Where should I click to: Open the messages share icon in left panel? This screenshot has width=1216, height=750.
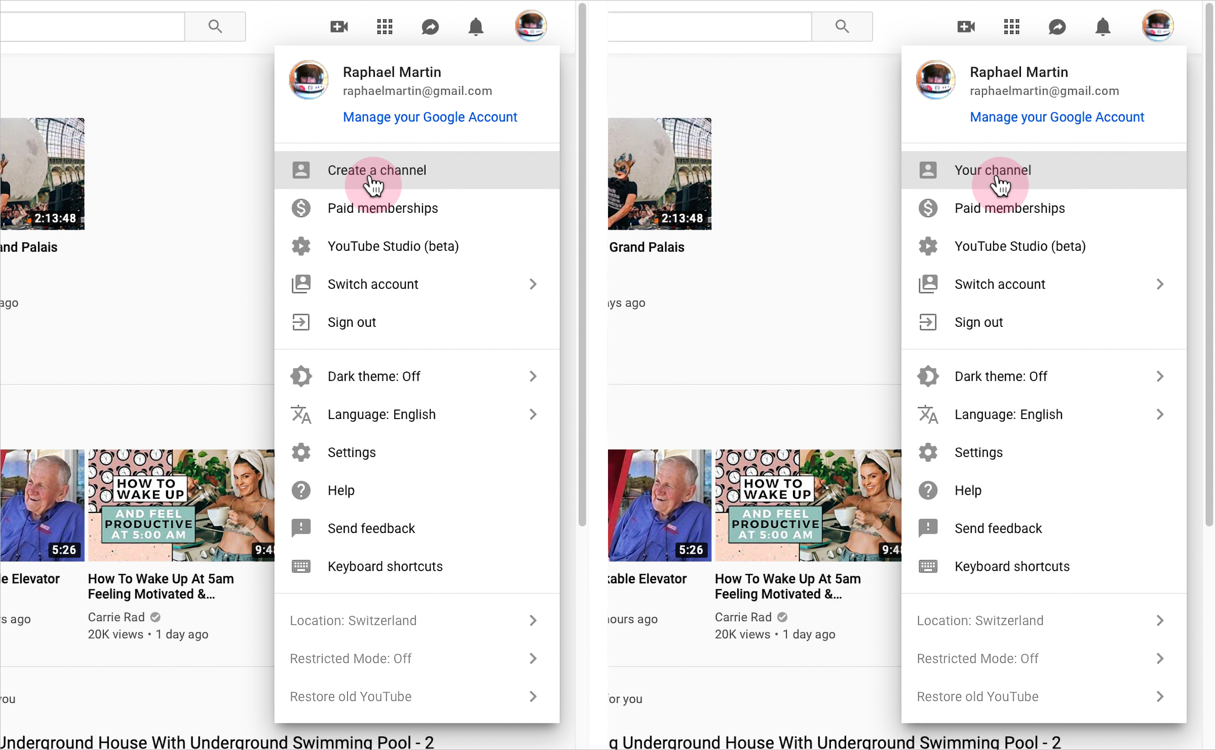point(430,26)
